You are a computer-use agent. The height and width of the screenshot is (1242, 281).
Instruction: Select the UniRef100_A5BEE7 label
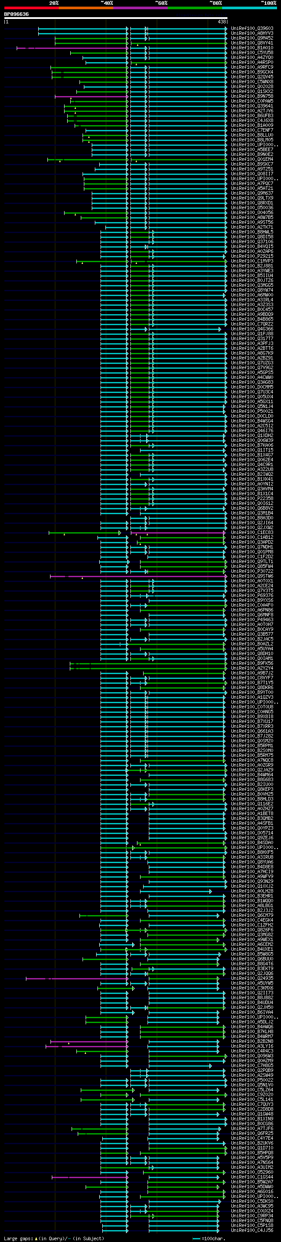[x=252, y=149]
